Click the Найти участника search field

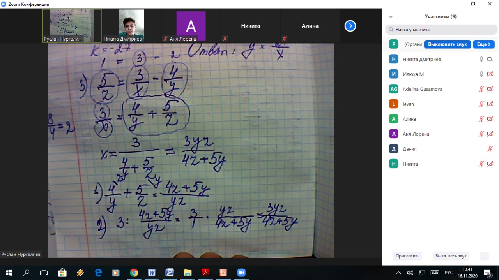(x=441, y=29)
